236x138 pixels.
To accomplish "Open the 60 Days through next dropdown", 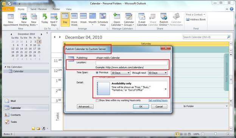I will (x=158, y=73).
